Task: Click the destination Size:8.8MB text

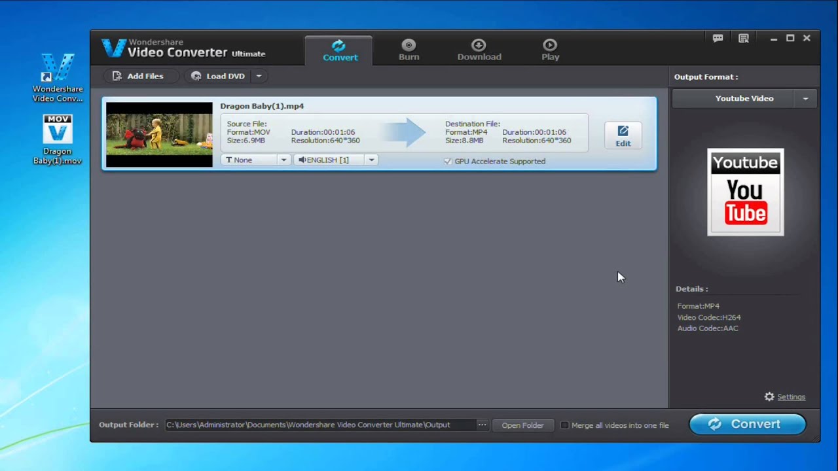Action: tap(464, 141)
